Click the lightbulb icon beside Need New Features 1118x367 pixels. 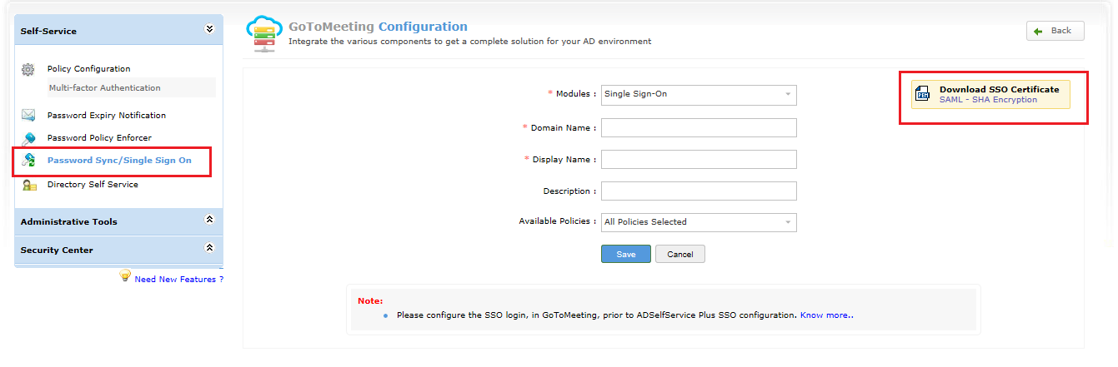[125, 276]
